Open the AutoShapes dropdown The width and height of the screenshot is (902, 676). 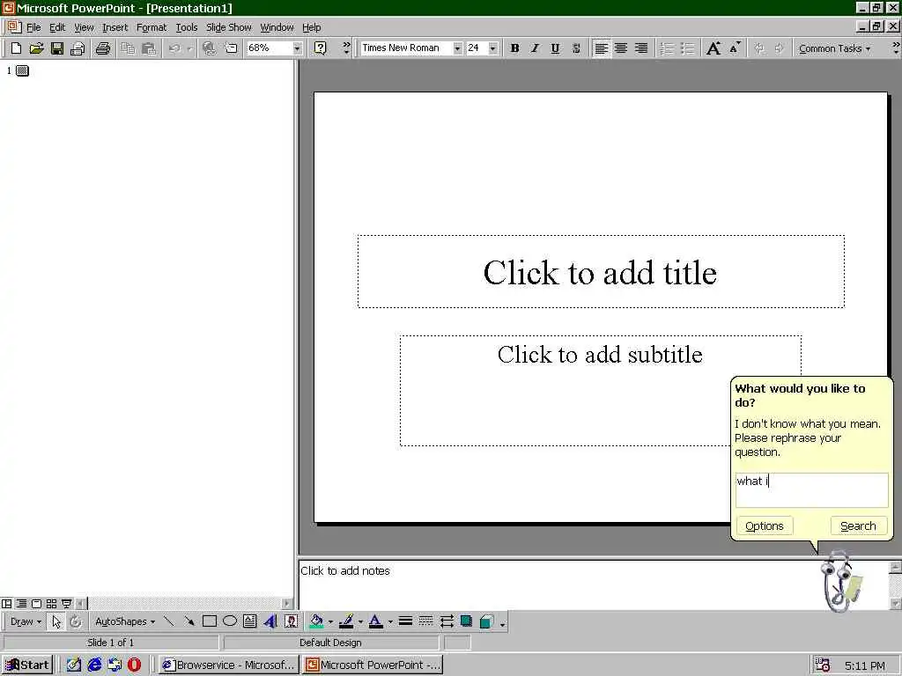[x=125, y=621]
